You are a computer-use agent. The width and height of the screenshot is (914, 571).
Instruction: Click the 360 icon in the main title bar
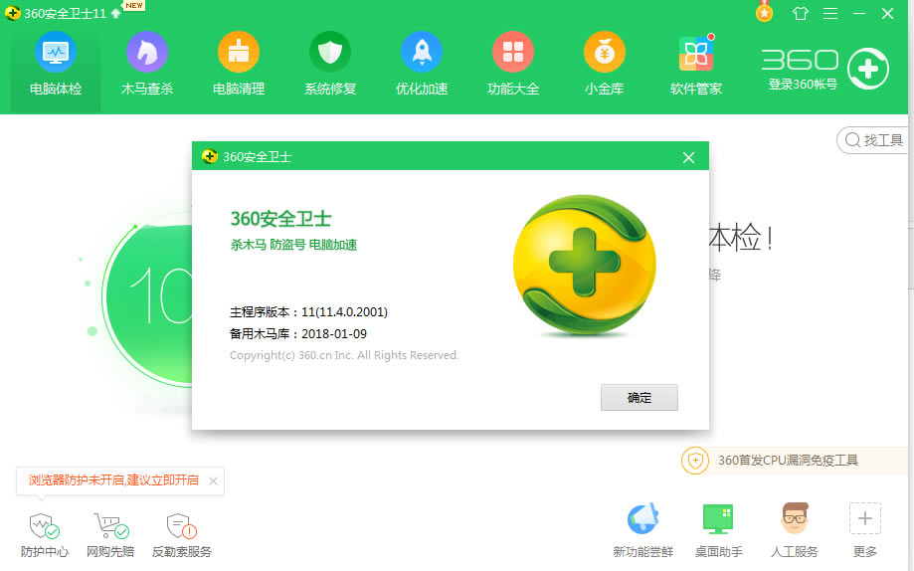pyautogui.click(x=12, y=13)
